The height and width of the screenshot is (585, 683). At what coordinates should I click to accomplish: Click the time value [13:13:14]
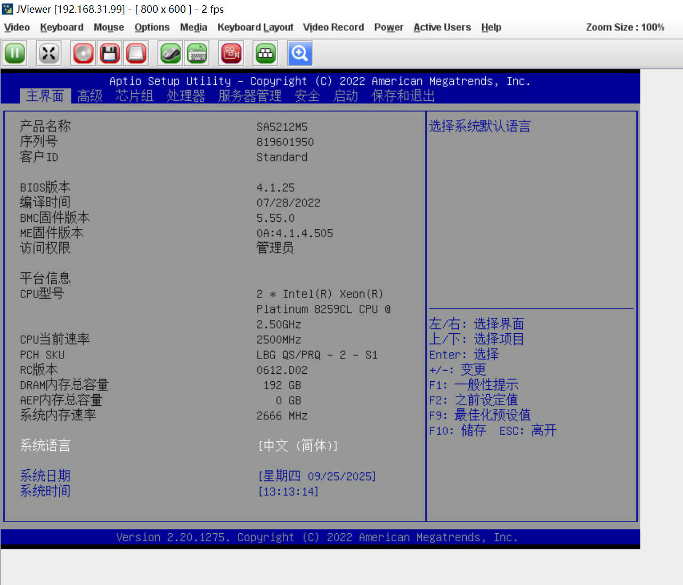(x=288, y=492)
